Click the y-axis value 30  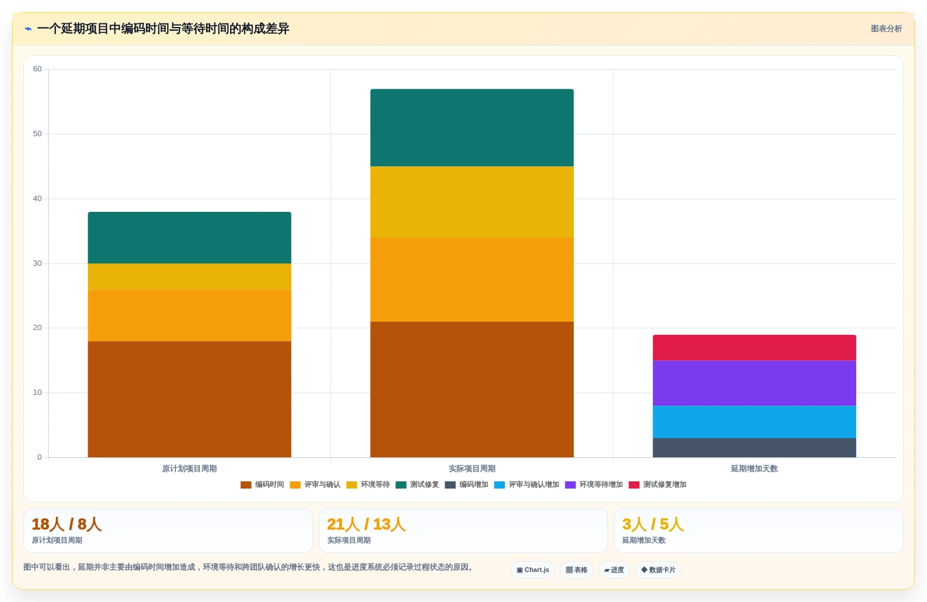[x=37, y=263]
